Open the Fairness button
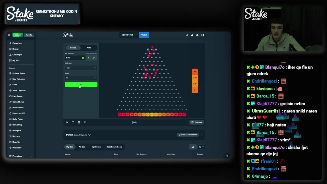 (197, 122)
